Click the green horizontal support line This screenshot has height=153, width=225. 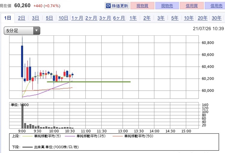click(89, 82)
